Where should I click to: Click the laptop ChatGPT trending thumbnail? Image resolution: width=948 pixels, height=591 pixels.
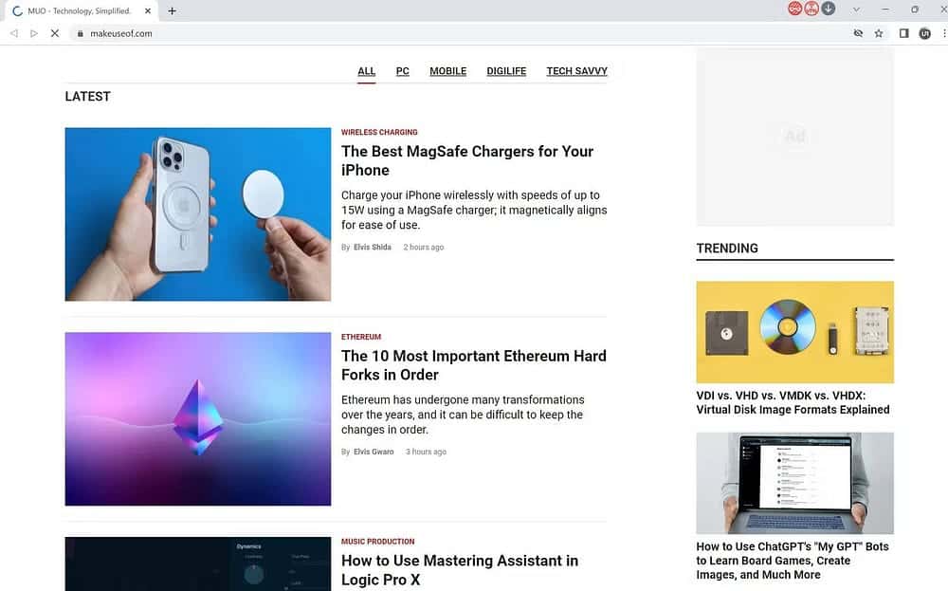pyautogui.click(x=794, y=483)
